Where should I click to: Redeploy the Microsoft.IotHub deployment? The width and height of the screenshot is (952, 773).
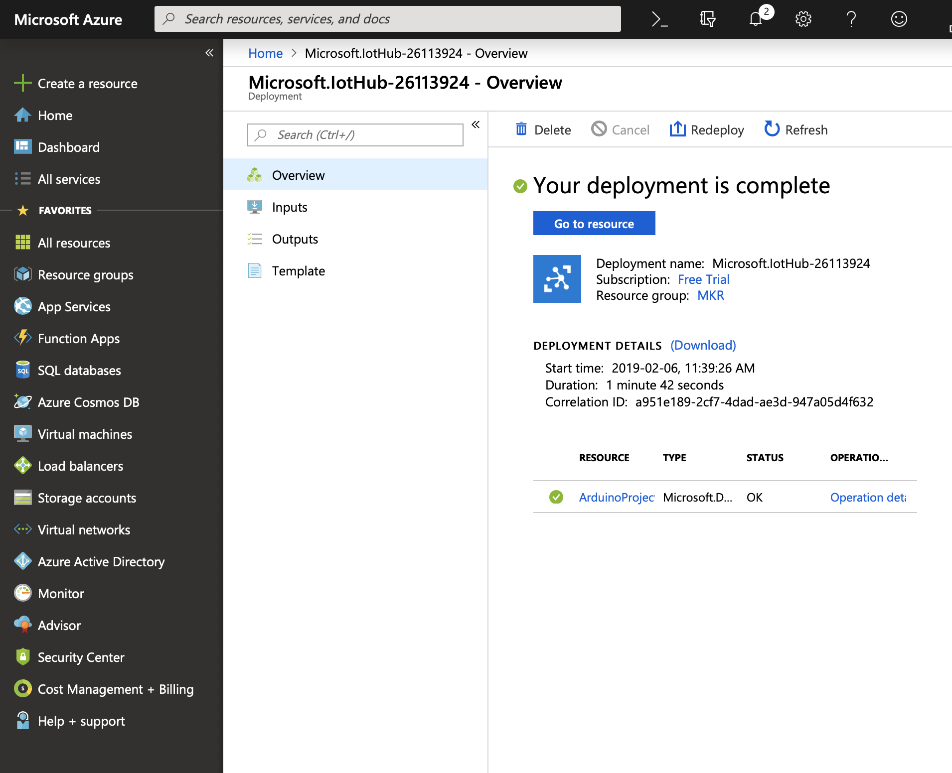point(707,129)
